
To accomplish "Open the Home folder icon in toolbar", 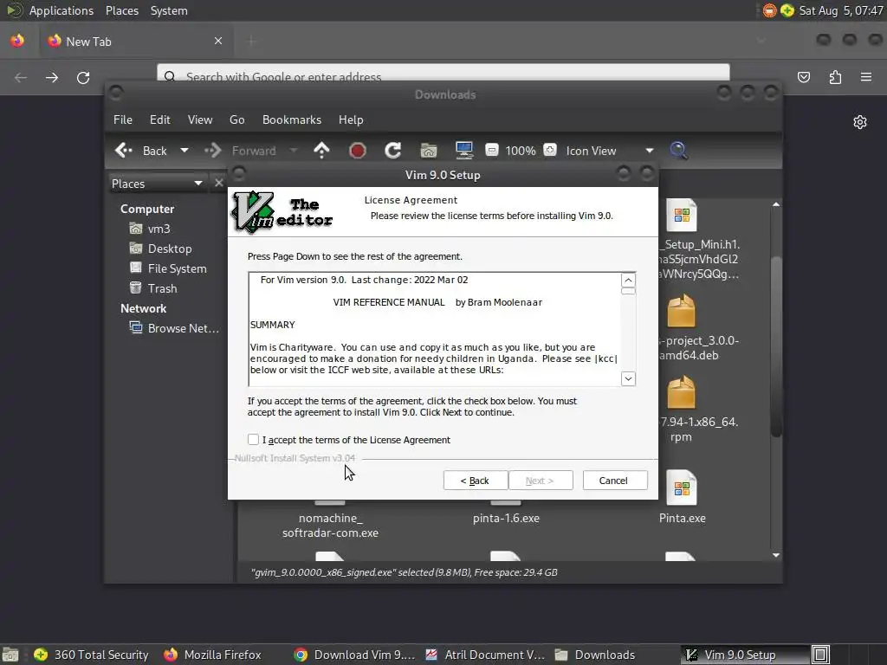I will [x=429, y=151].
